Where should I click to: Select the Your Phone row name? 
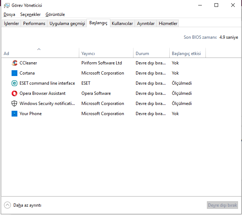[x=30, y=114]
